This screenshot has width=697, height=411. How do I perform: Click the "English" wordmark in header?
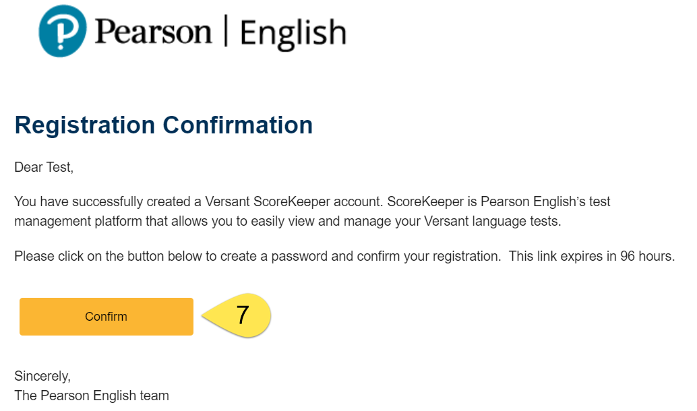click(x=293, y=33)
